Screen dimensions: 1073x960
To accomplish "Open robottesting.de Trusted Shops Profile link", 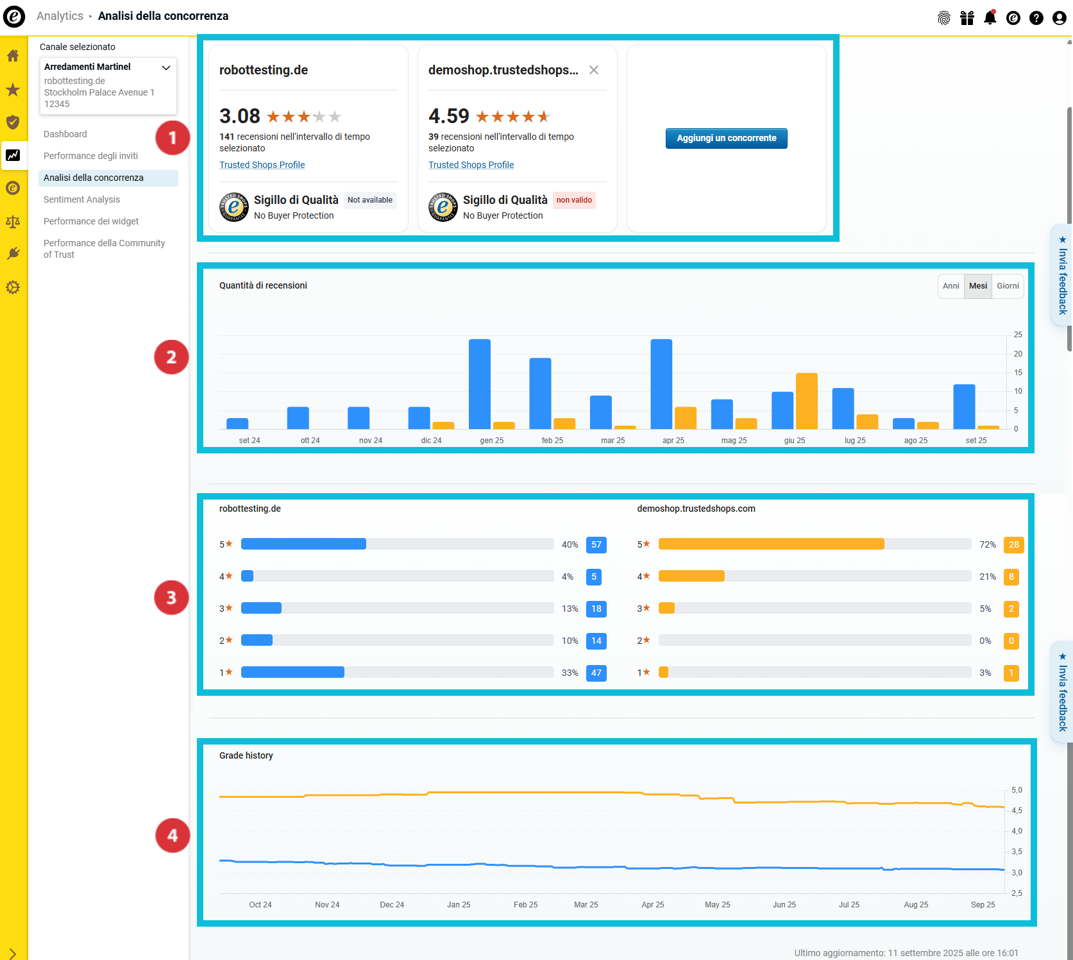I will point(262,165).
